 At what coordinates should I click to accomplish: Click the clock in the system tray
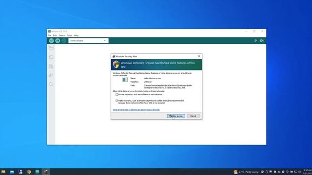(x=307, y=172)
